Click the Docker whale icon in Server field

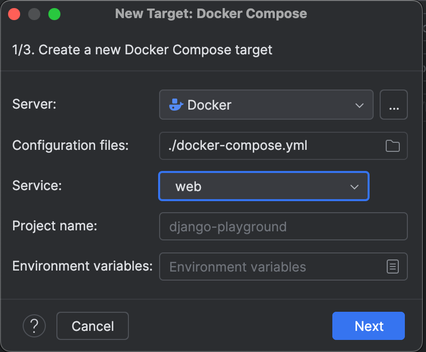coord(176,105)
